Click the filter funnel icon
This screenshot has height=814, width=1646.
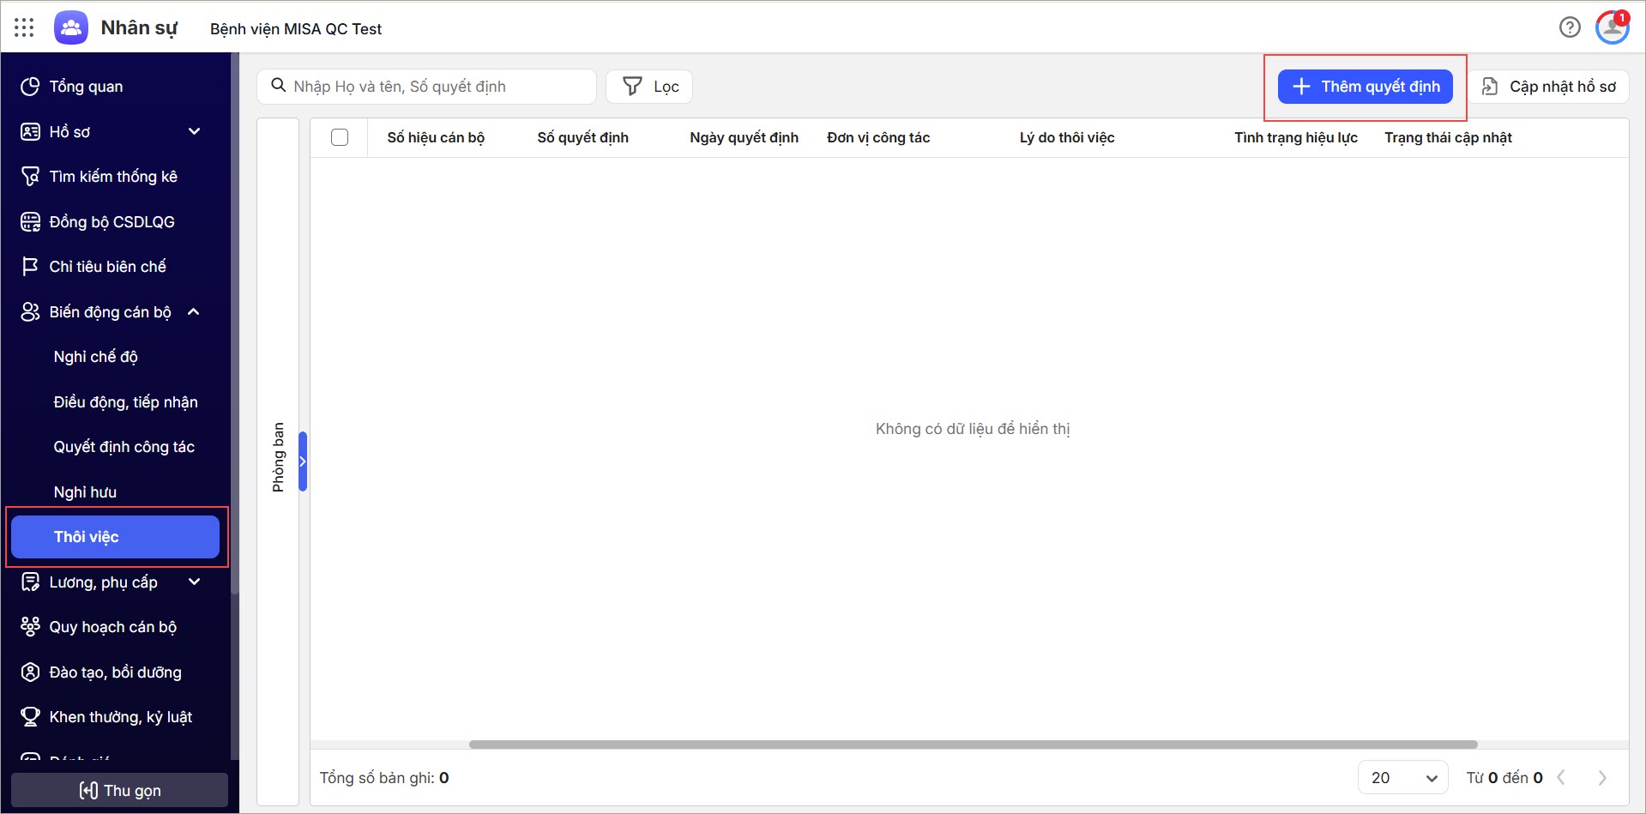click(632, 87)
